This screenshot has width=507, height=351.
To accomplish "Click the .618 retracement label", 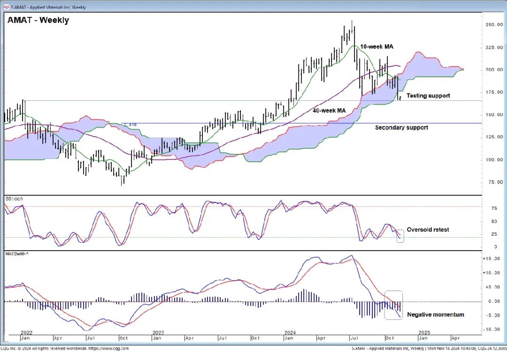I will (131, 124).
